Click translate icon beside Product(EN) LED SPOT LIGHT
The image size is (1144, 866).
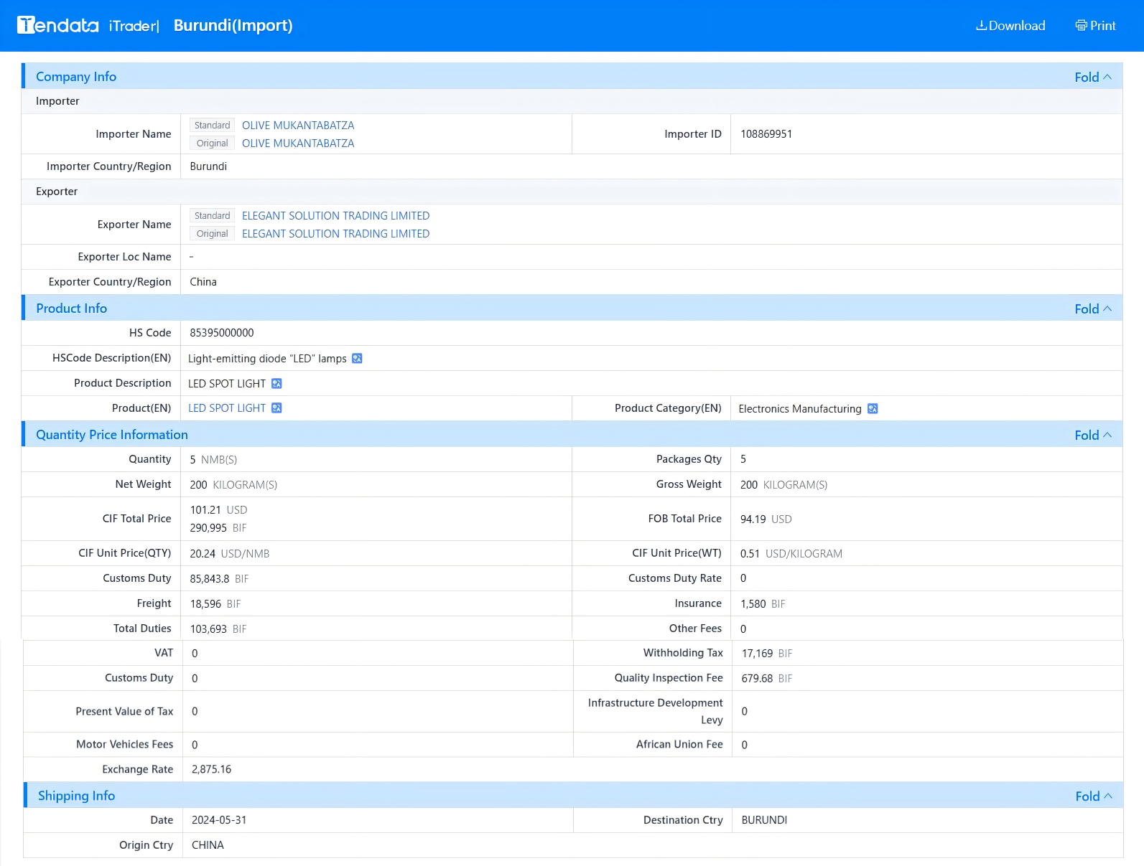coord(276,408)
